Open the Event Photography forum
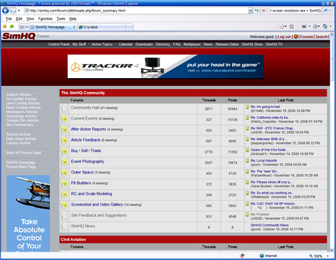Image resolution: width=336 pixels, height=260 pixels. pos(87,161)
